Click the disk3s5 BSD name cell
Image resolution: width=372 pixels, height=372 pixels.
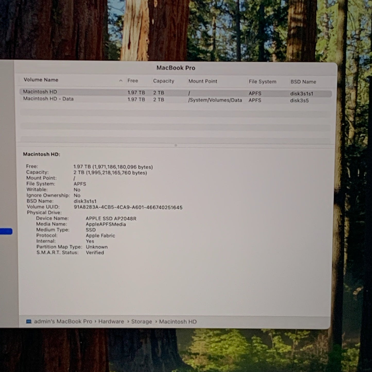pos(299,101)
